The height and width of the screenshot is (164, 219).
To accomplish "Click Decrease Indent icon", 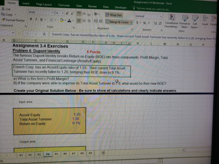I will (96, 21).
